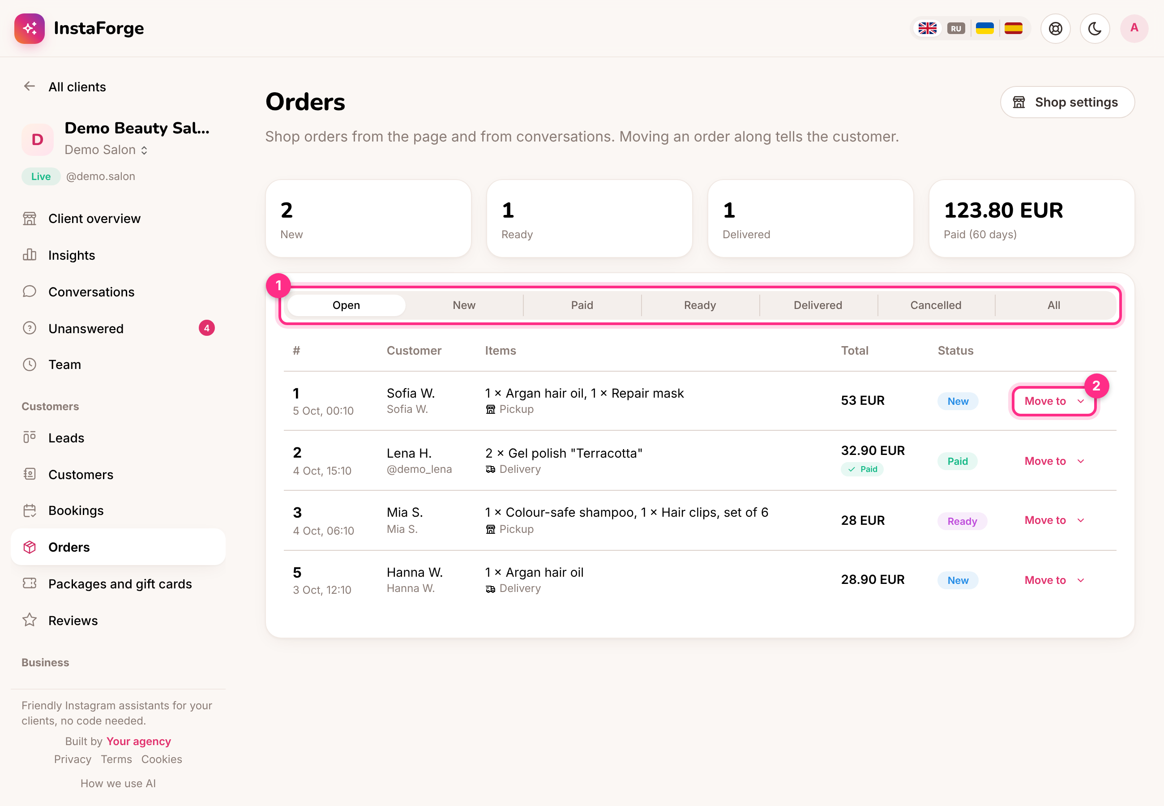Open the Privacy link
Viewport: 1164px width, 806px height.
73,759
